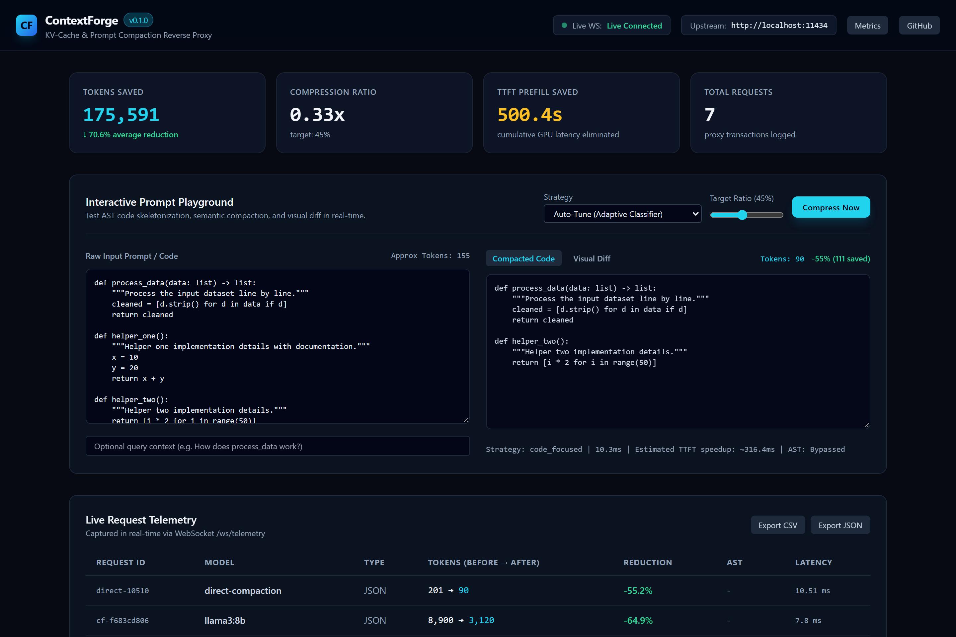Click the -64.9% reduction value

click(638, 620)
